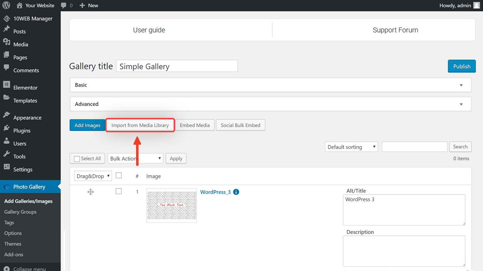
Task: Click the search text field
Action: 415,147
